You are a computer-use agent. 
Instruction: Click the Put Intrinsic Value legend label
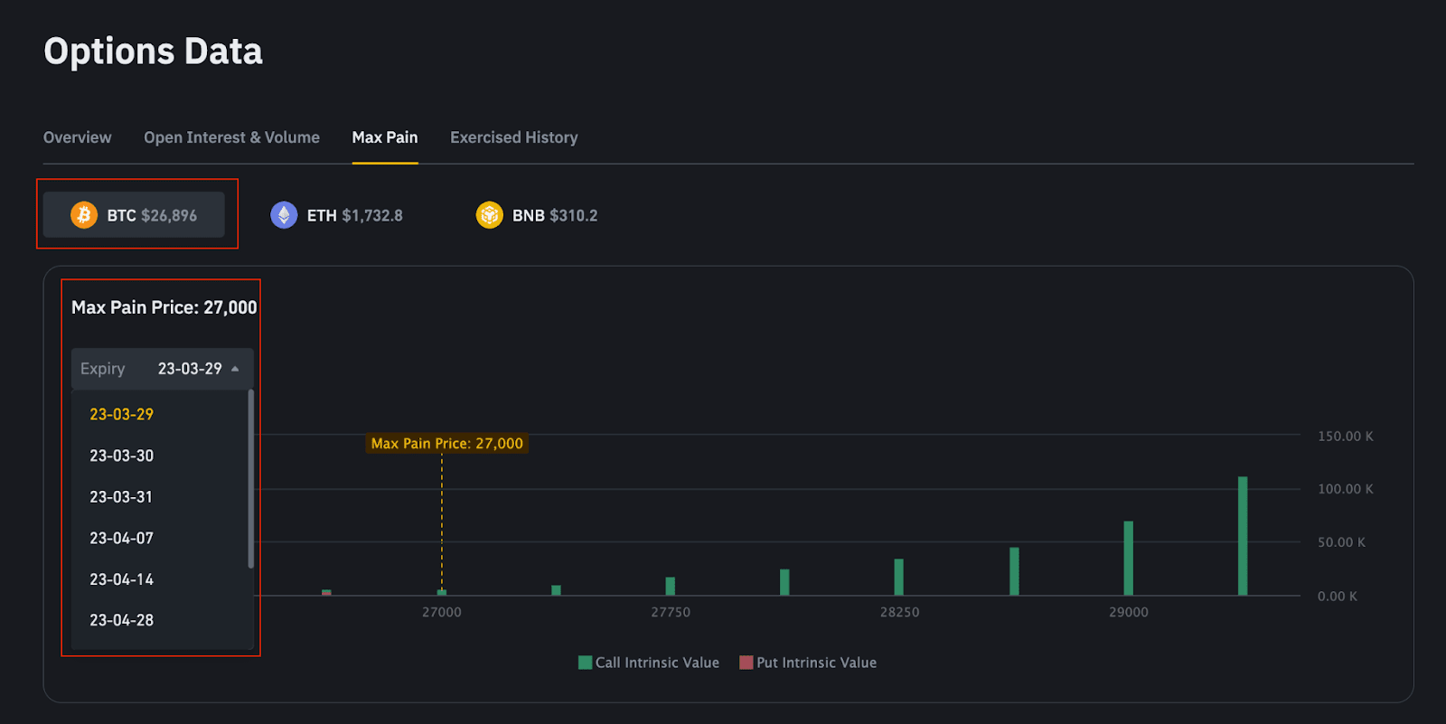coord(816,663)
